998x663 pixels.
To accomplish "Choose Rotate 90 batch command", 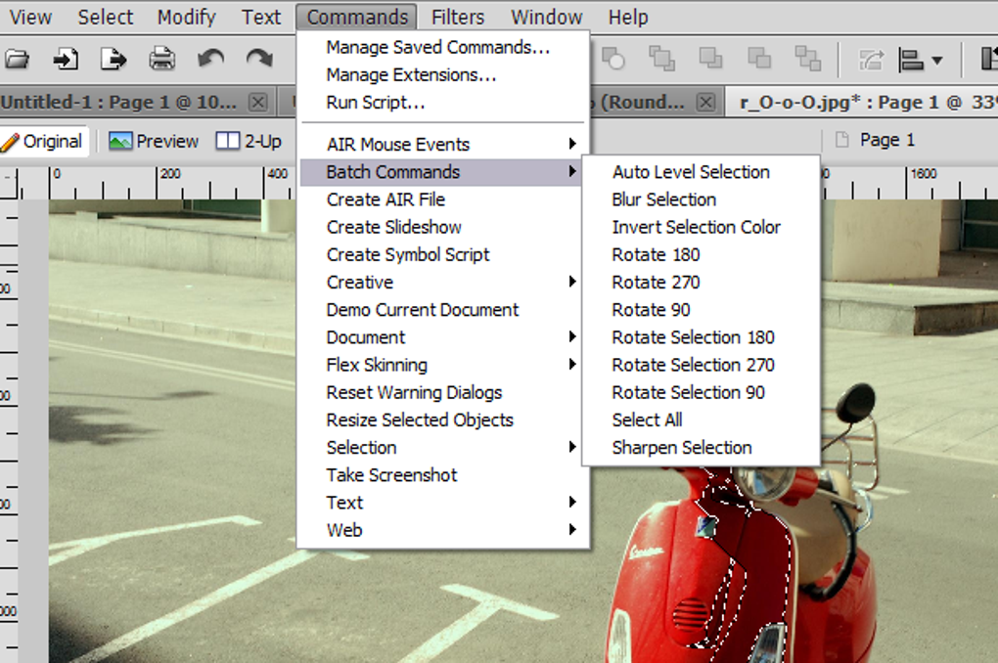I will point(701,310).
